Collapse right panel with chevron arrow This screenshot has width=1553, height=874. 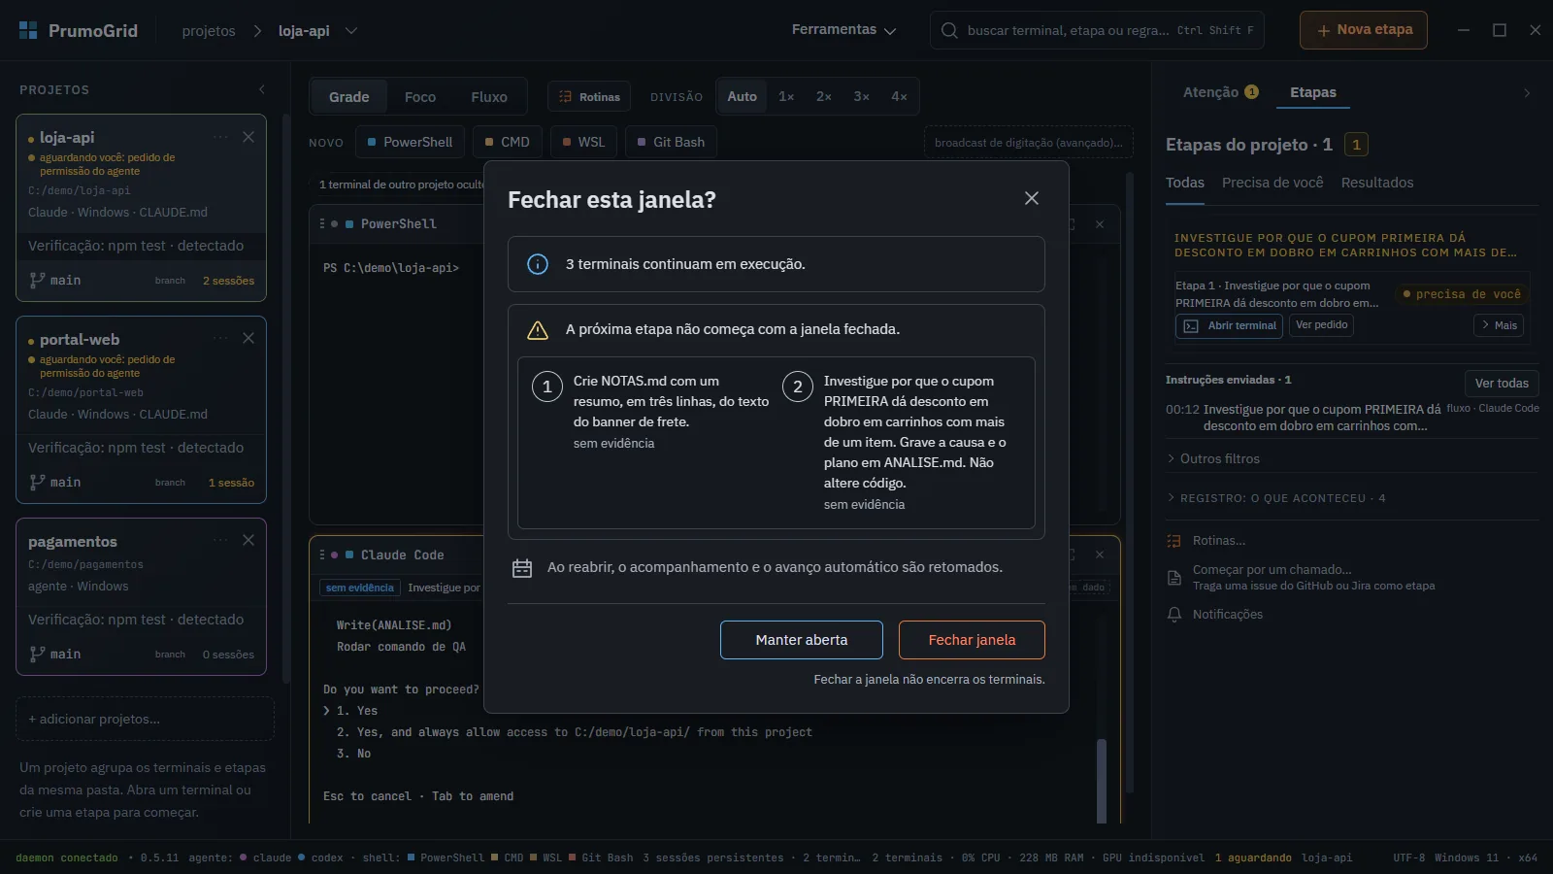coord(1527,93)
